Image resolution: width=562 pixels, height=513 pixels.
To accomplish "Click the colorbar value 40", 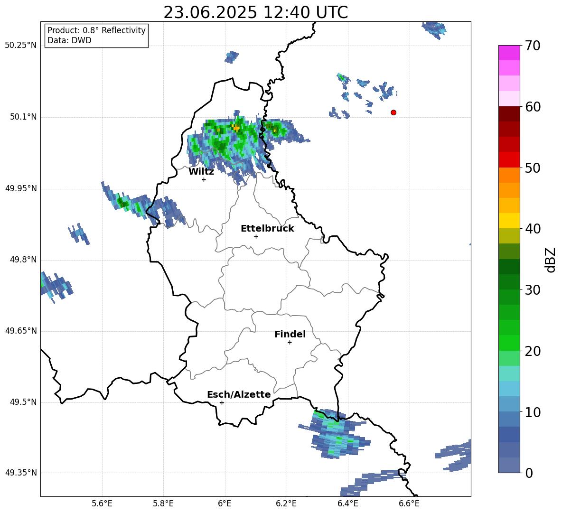I will click(x=533, y=229).
